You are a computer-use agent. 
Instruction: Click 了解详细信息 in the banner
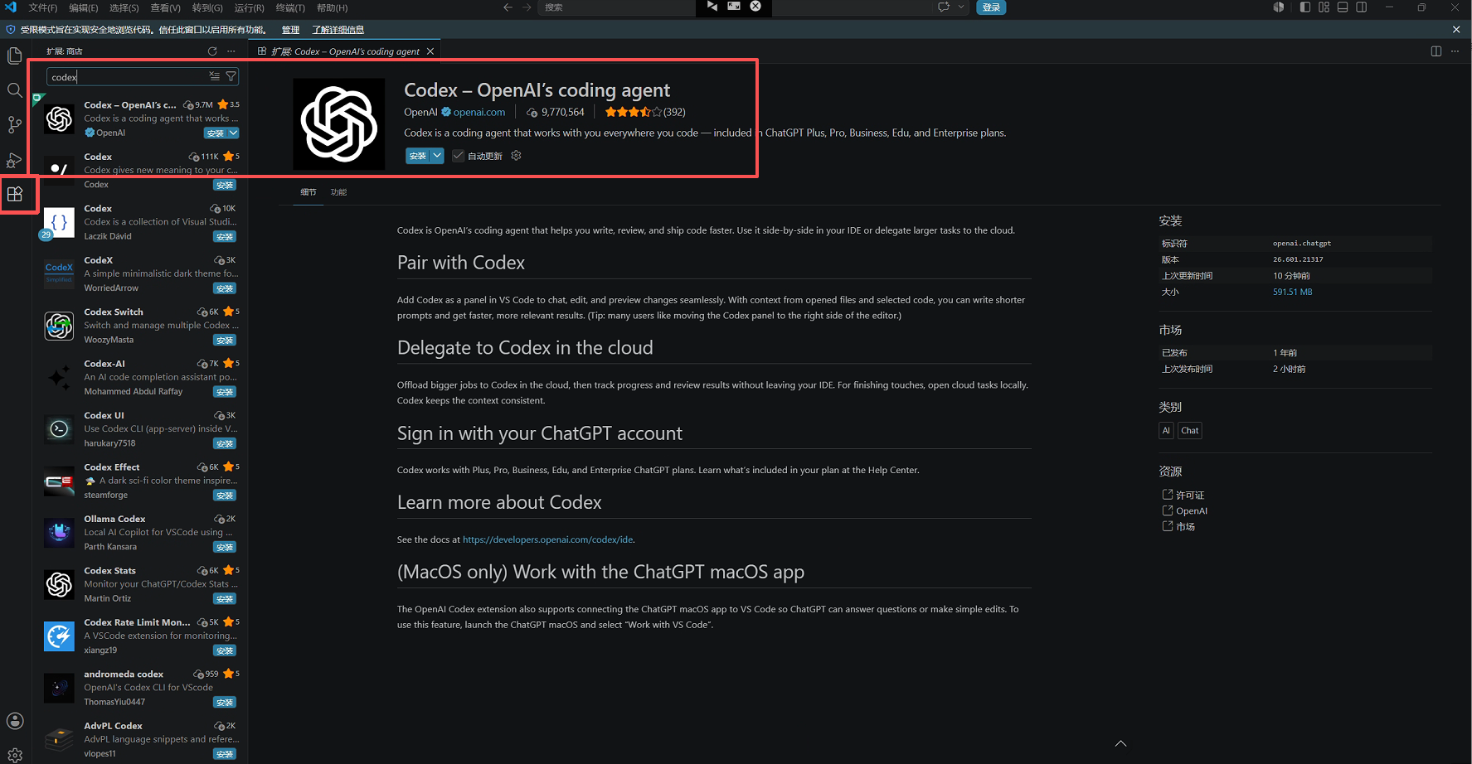point(338,30)
